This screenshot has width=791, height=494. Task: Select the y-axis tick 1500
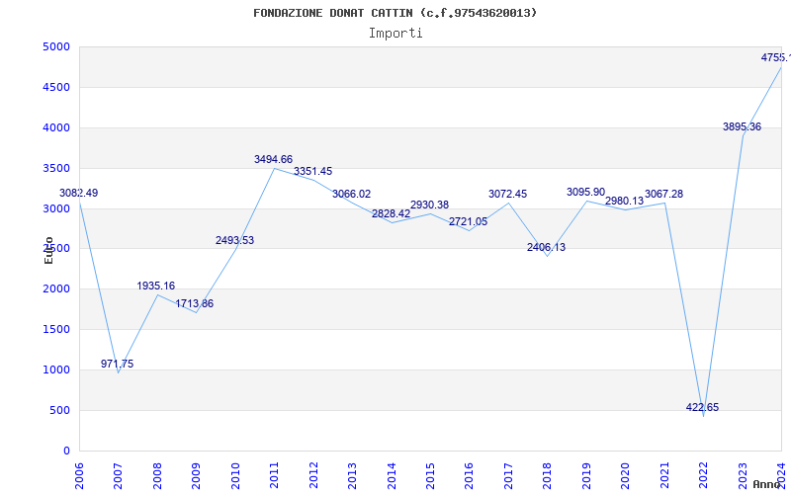pyautogui.click(x=56, y=329)
